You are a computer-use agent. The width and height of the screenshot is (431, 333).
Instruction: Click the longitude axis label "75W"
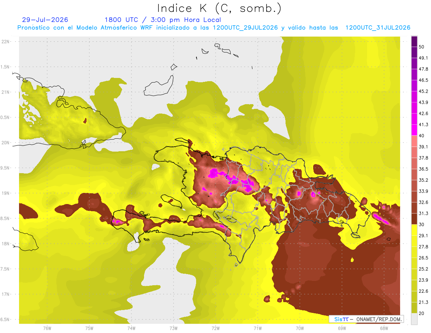89,328
